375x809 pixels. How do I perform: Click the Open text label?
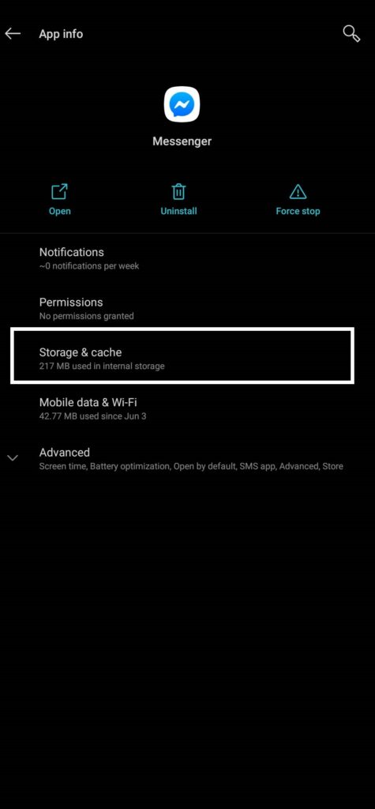click(60, 211)
